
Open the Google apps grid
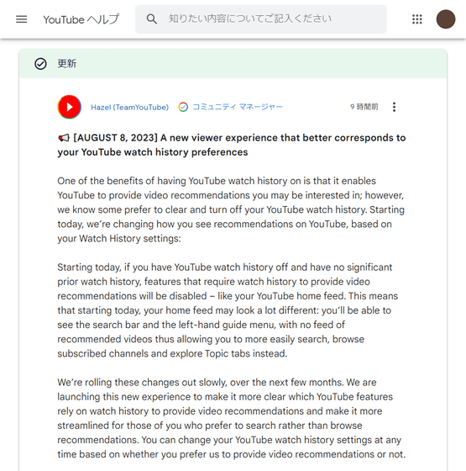click(416, 19)
